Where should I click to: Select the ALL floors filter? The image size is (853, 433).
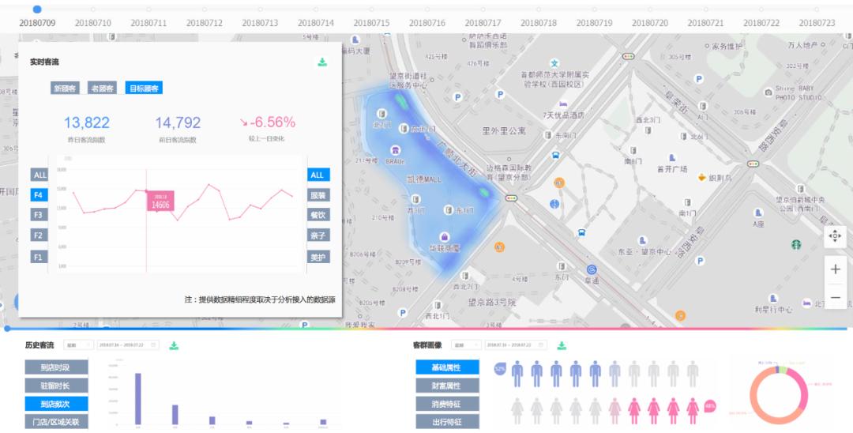[x=39, y=175]
